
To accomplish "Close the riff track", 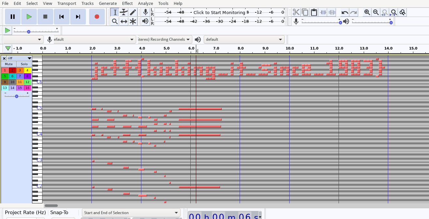I will pyautogui.click(x=4, y=58).
